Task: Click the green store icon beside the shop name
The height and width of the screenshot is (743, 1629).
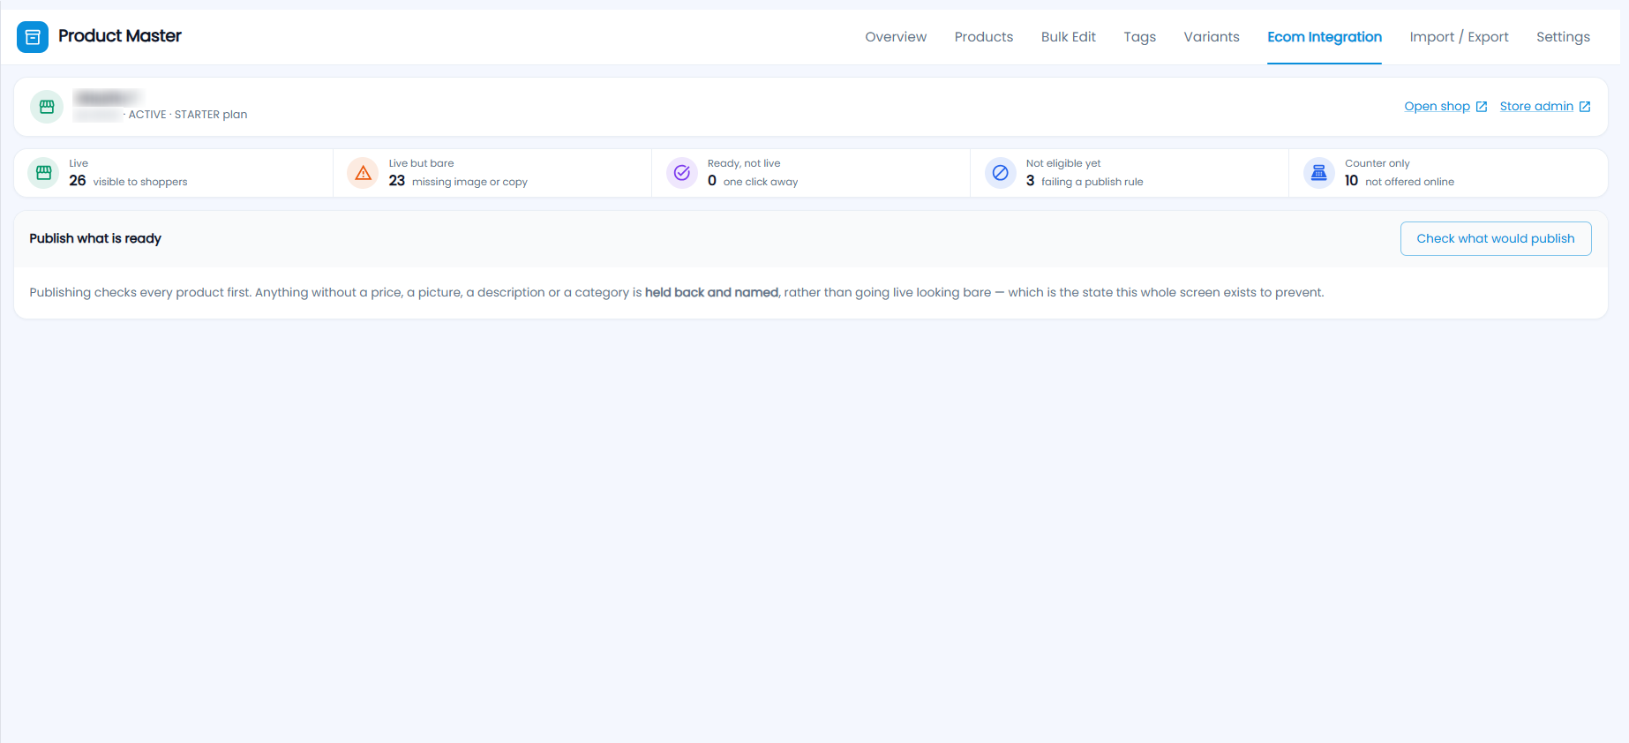Action: (x=47, y=107)
